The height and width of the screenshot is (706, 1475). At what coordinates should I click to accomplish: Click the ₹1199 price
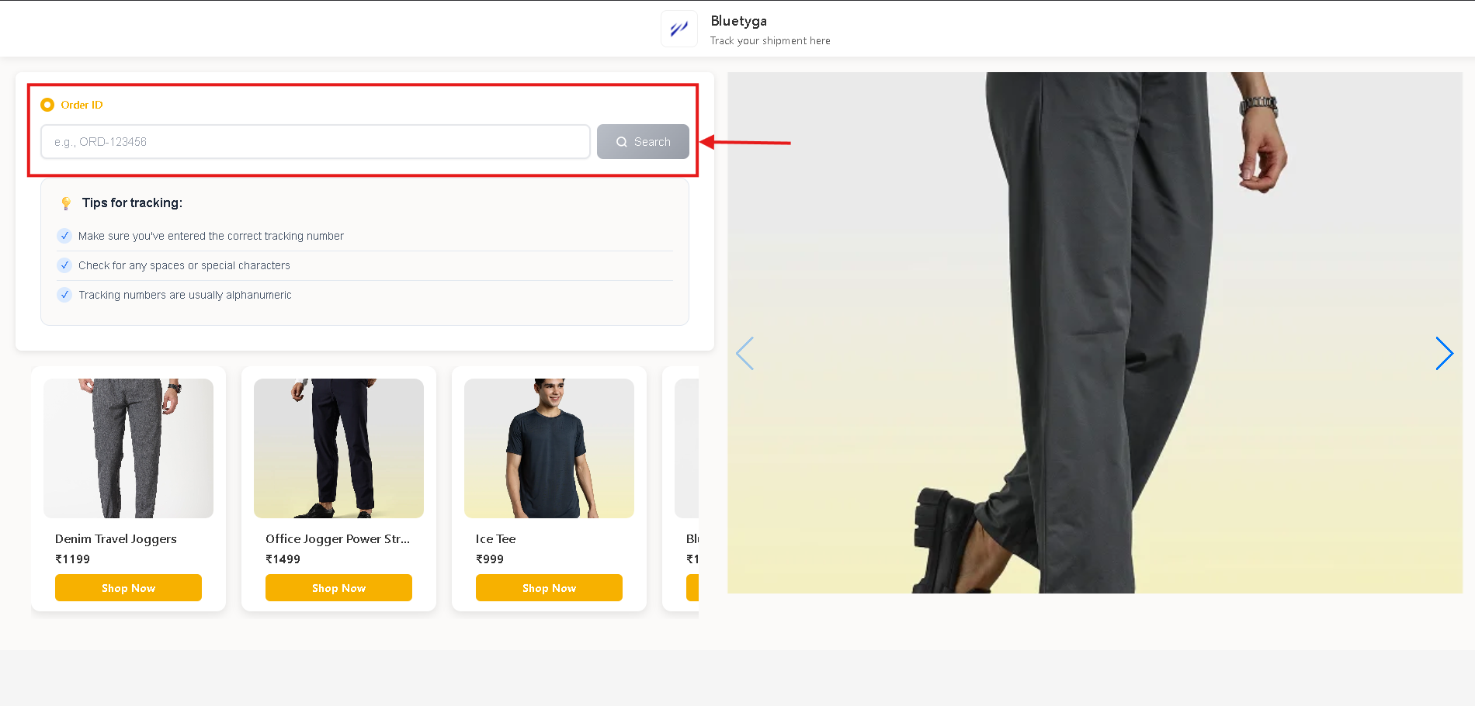click(72, 559)
